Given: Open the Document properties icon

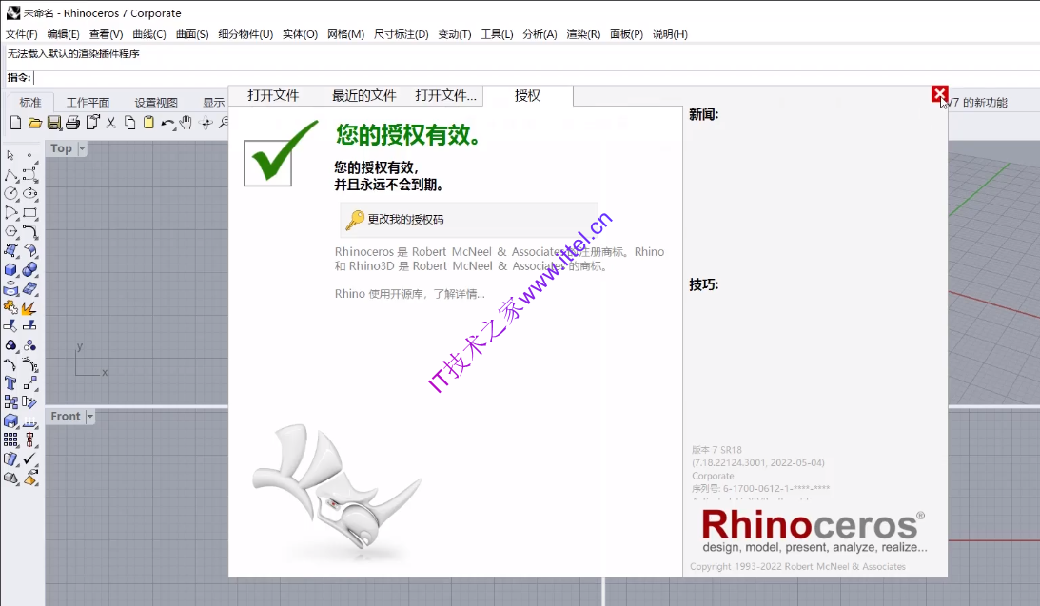Looking at the screenshot, I should point(92,123).
